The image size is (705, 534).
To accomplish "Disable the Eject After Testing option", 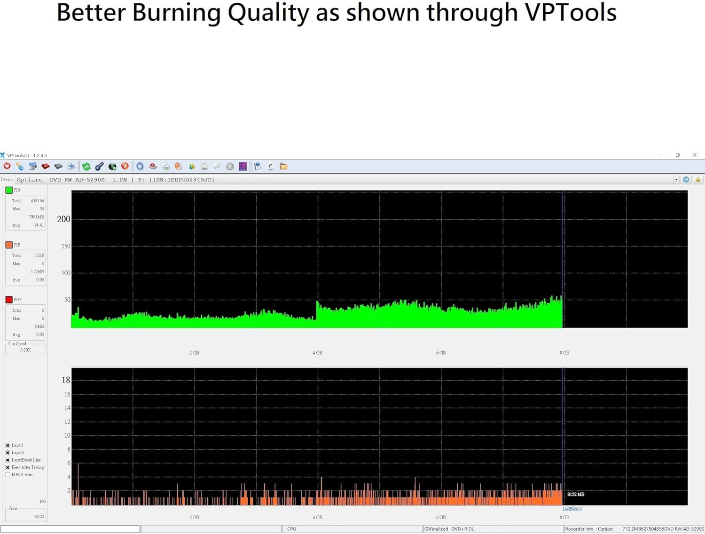I will [8, 468].
